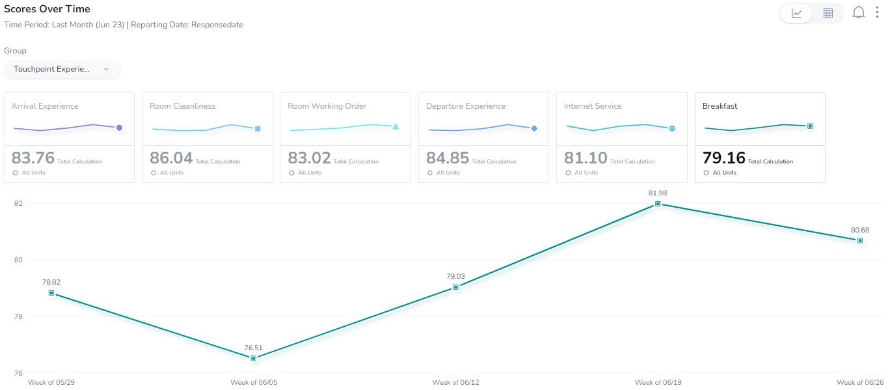Image resolution: width=890 pixels, height=390 pixels.
Task: Switch to line chart view
Action: coord(796,13)
